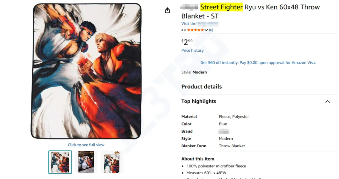Click the About this item heading
The image size is (339, 179).
[198, 159]
